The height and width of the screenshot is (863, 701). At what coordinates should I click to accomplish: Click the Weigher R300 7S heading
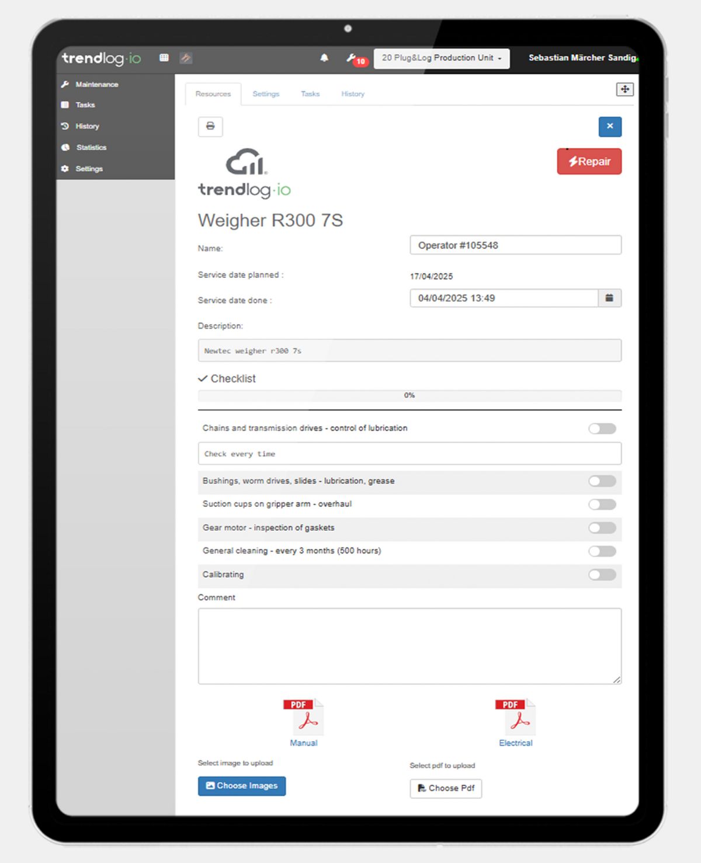pos(270,221)
